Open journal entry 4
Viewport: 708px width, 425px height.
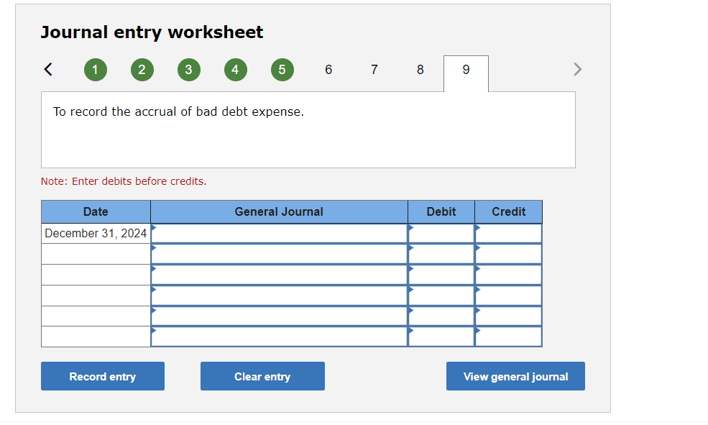tap(236, 70)
